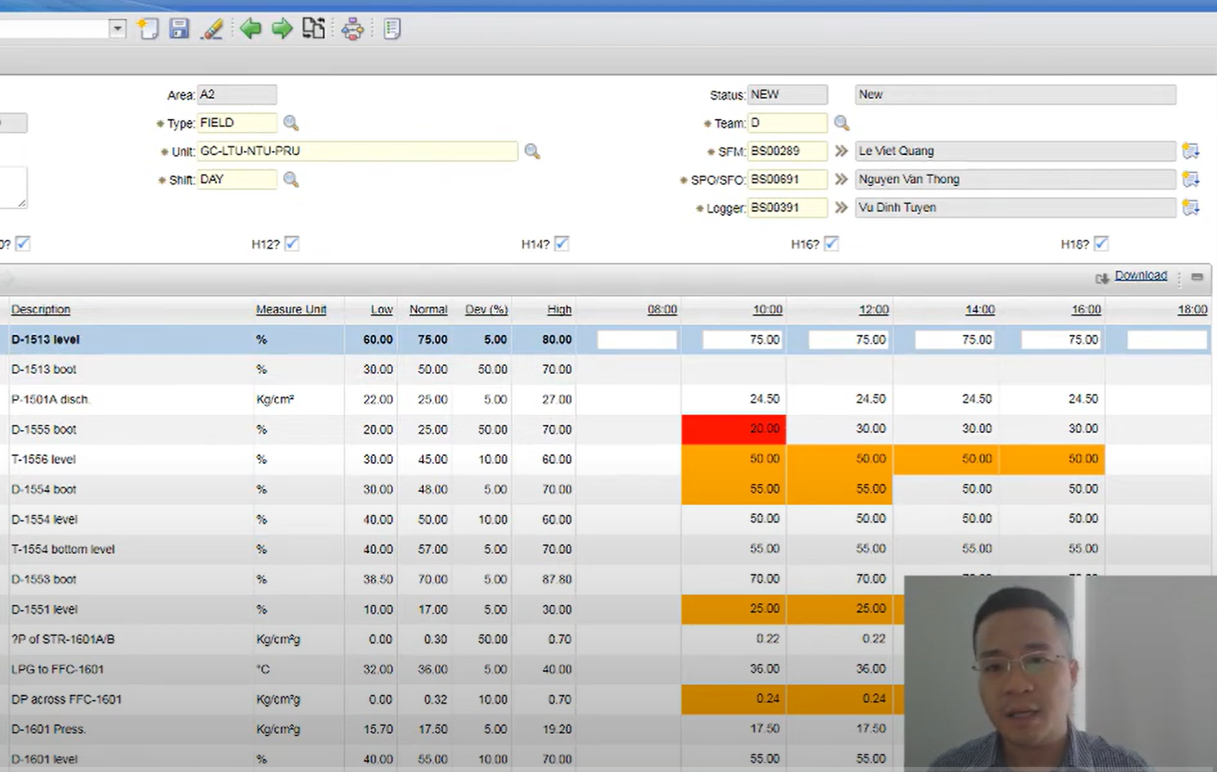Screen dimensions: 1217x772
Task: Save the record with floppy disk icon
Action: pos(179,28)
